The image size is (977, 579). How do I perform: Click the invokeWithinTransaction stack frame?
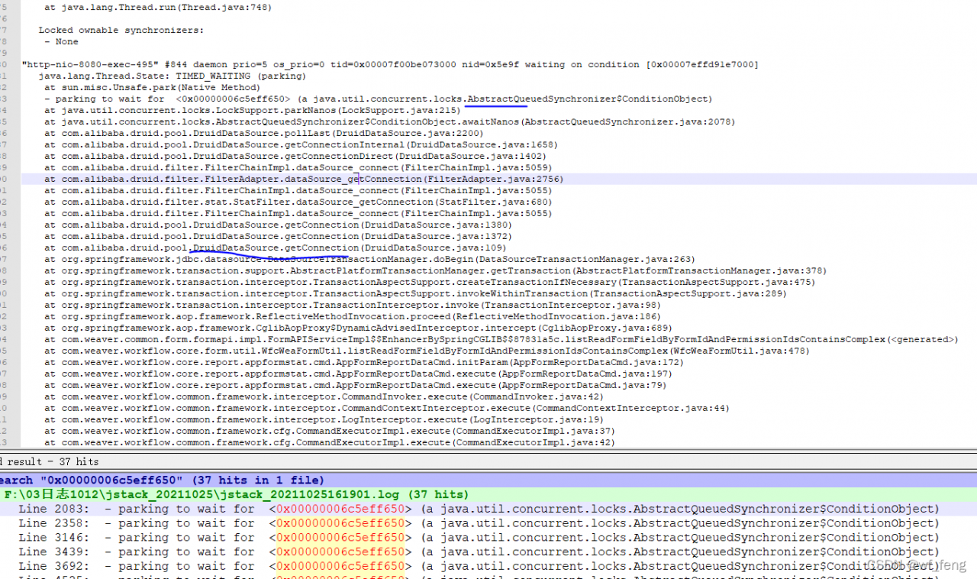[415, 293]
